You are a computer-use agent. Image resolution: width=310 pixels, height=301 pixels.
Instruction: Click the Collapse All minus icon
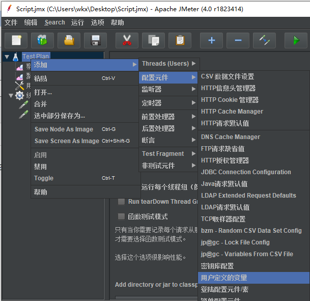pyautogui.click(x=238, y=40)
